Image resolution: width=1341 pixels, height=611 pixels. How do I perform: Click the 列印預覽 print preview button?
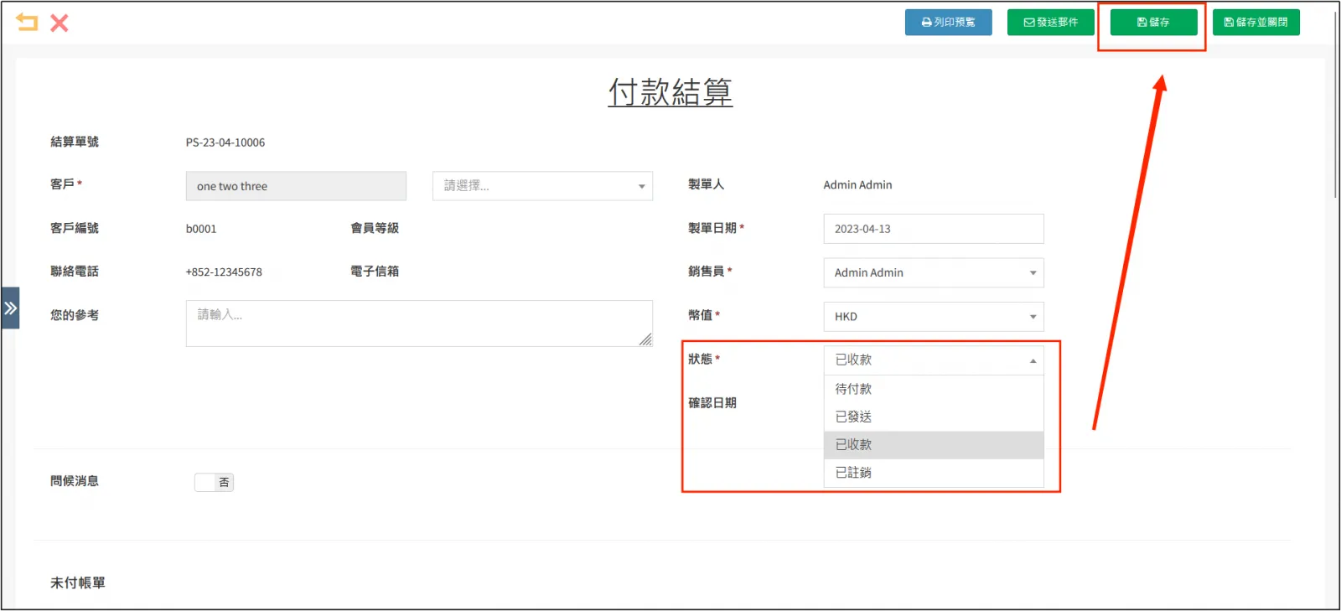[x=948, y=23]
